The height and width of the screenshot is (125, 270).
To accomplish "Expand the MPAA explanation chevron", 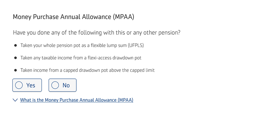I will point(15,100).
